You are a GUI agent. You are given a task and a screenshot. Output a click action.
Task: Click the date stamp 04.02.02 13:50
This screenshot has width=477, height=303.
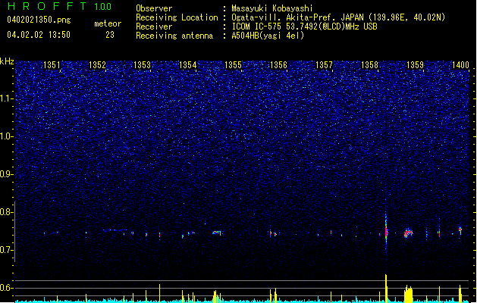[39, 35]
